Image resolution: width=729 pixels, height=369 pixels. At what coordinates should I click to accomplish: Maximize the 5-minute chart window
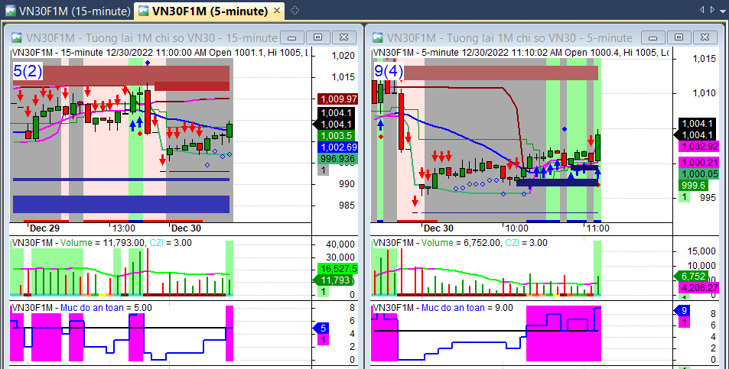(x=679, y=37)
